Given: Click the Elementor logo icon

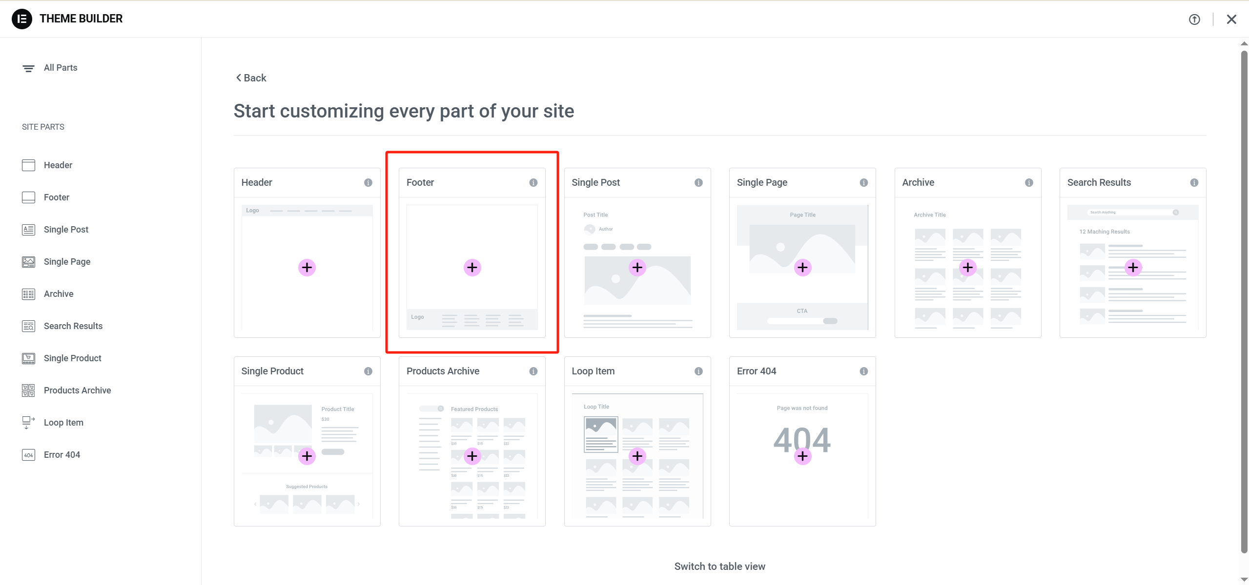Looking at the screenshot, I should tap(22, 19).
